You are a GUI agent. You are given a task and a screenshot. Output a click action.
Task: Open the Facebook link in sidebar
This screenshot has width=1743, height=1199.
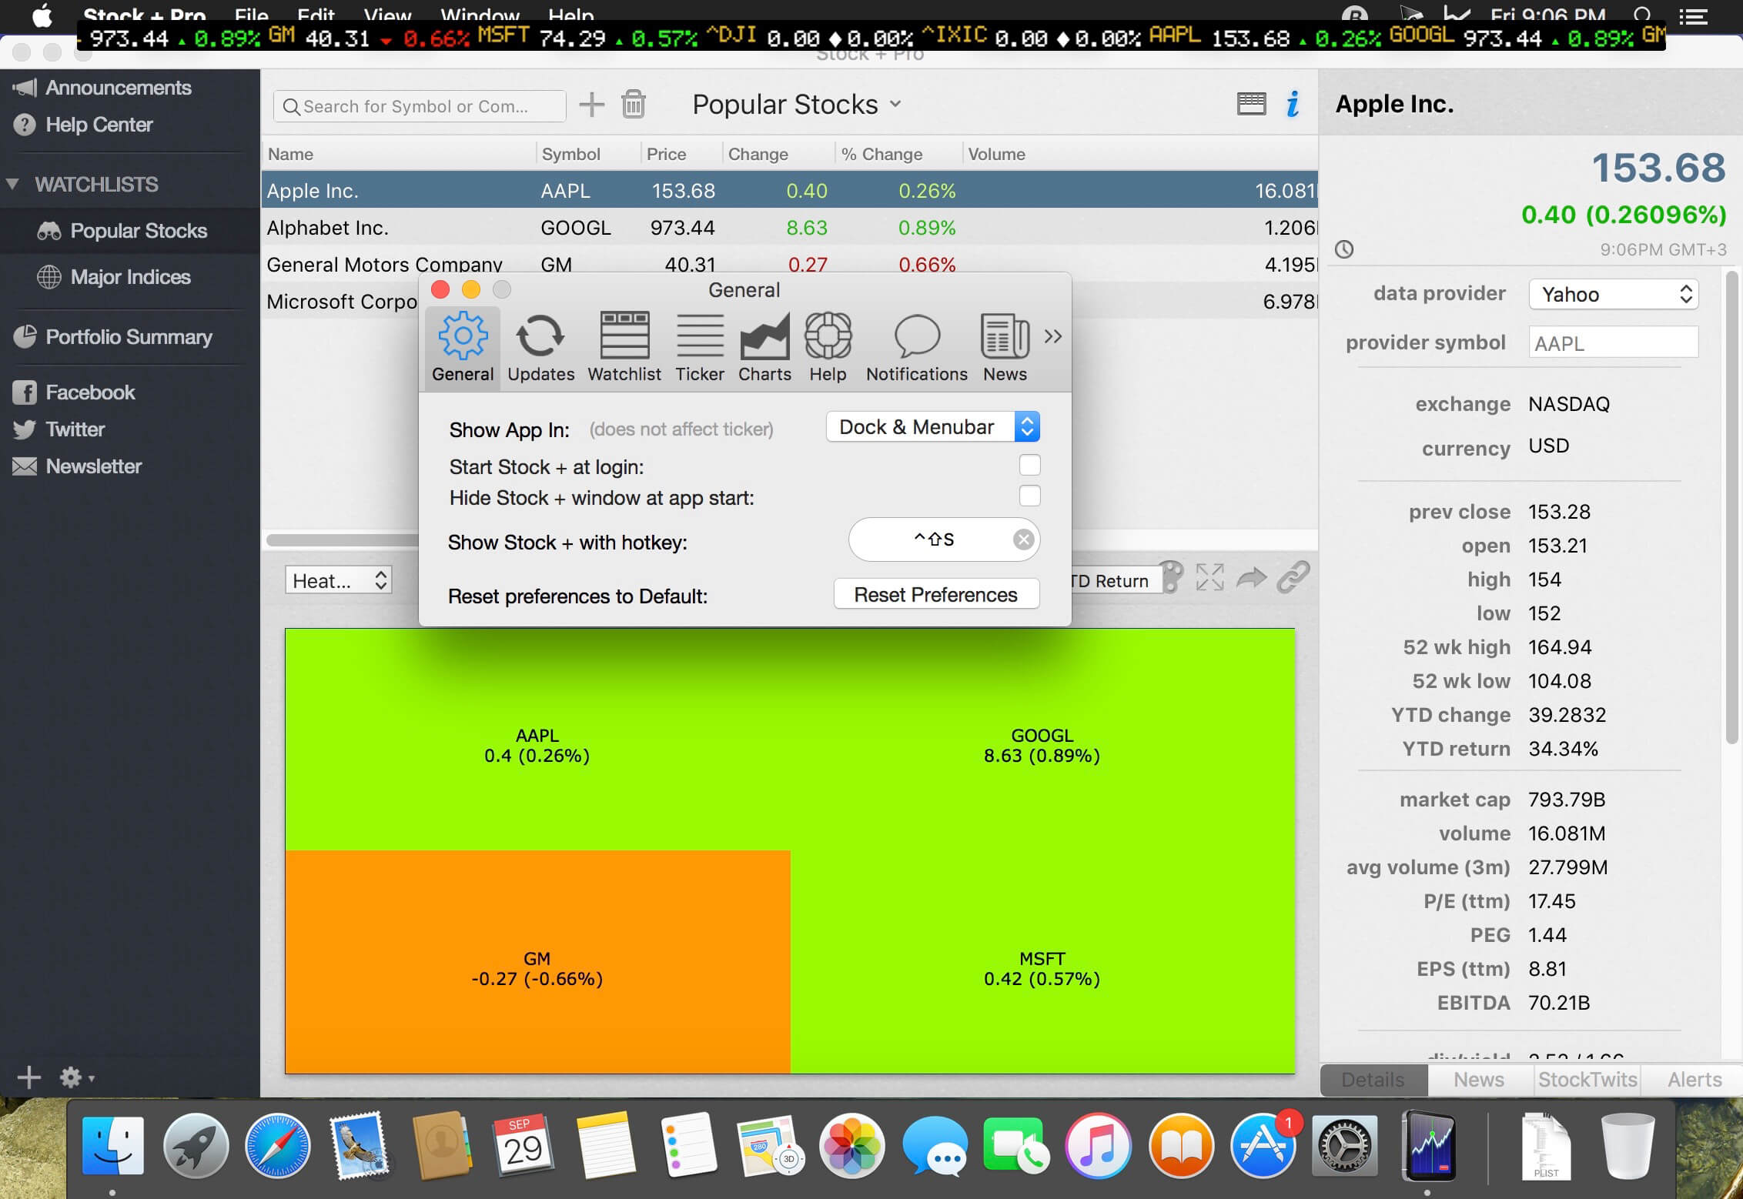click(74, 392)
